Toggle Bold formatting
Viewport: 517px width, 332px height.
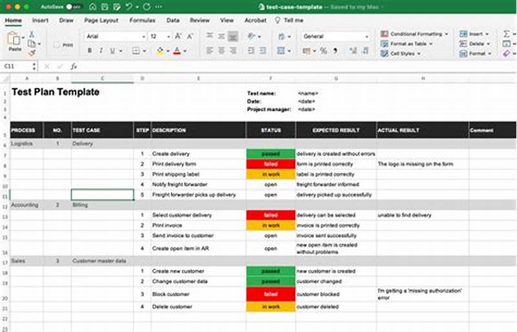click(x=90, y=50)
